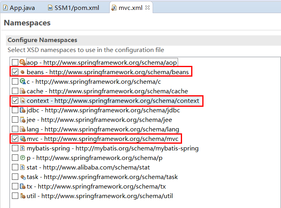Click the context namespace icon

(x=23, y=100)
